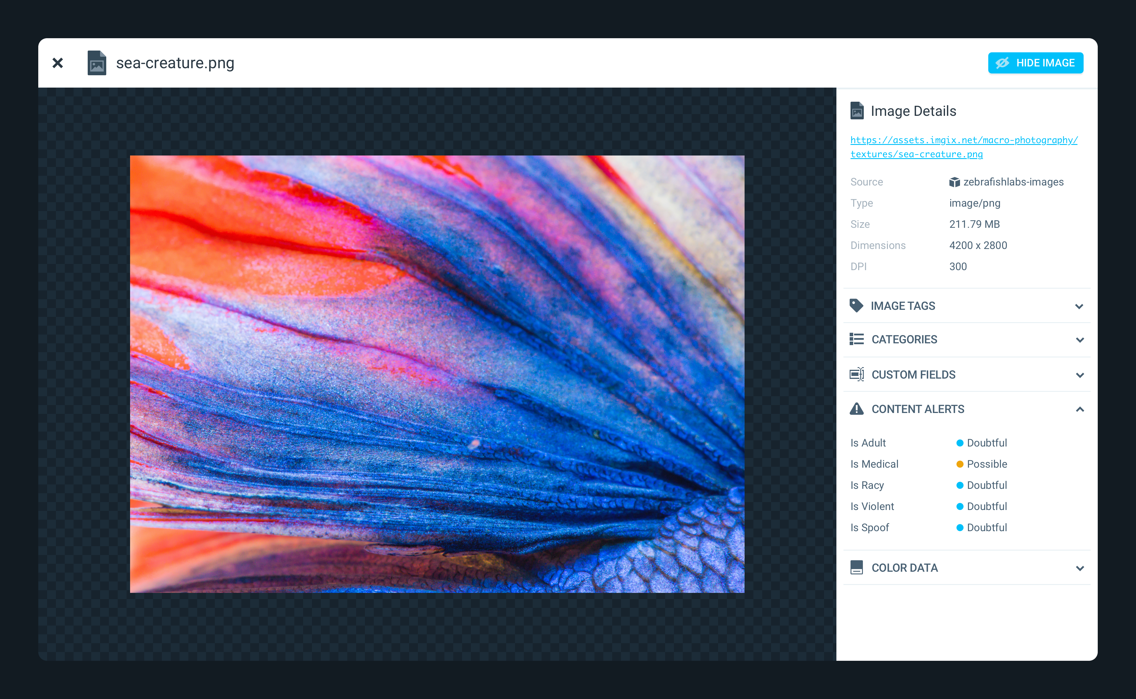Viewport: 1136px width, 699px height.
Task: Hide the image using HIDE IMAGE button
Action: tap(1036, 63)
